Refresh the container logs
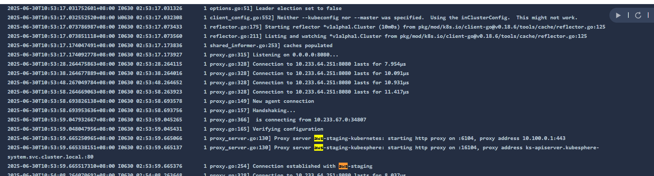This screenshot has width=654, height=176. (x=638, y=15)
